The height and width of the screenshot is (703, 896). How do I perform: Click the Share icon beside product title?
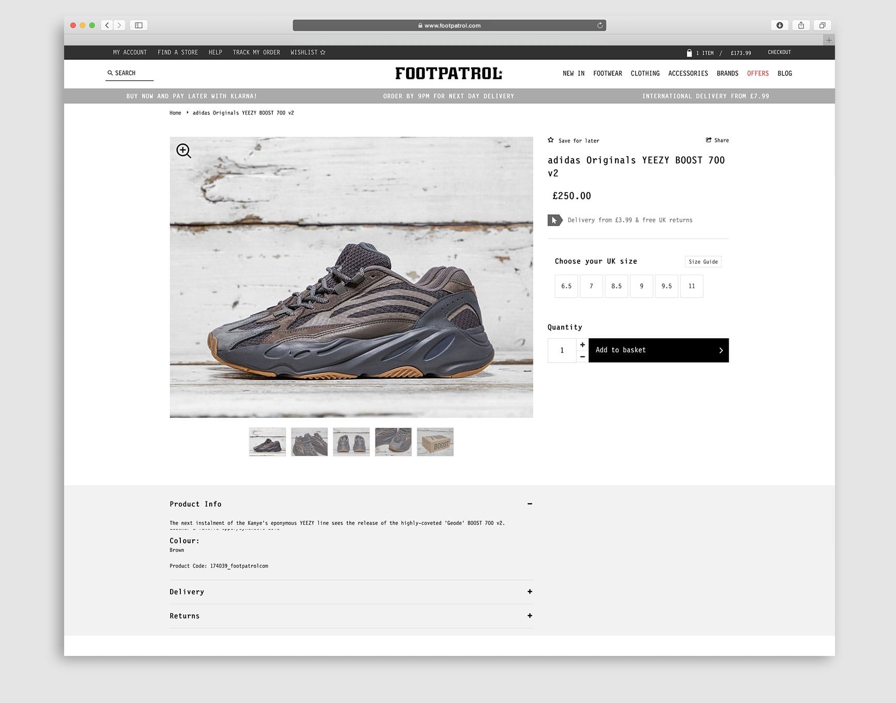coord(709,140)
